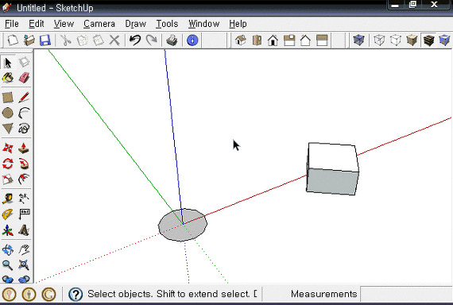453x305 pixels.
Task: Click the Erase X icon in toolbar
Action: pyautogui.click(x=114, y=41)
